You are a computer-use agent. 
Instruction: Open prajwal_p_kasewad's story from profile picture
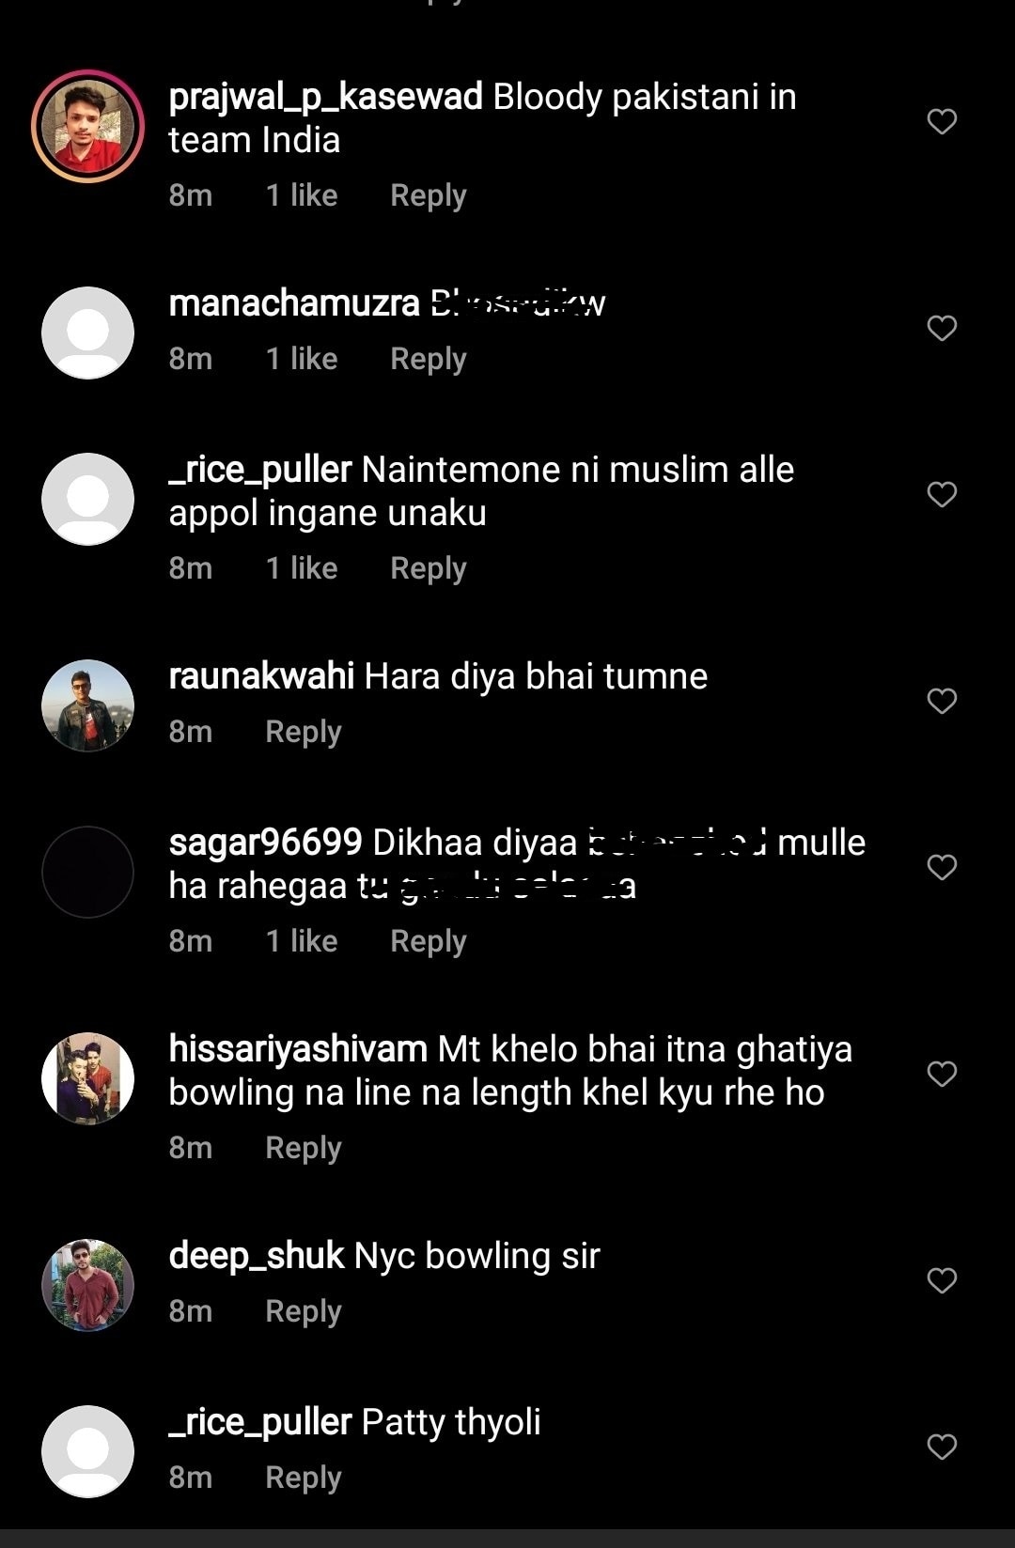pos(87,126)
